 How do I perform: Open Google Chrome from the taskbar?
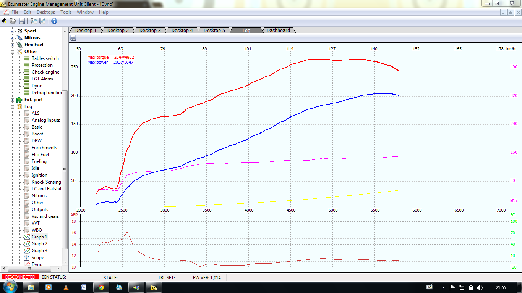click(101, 287)
